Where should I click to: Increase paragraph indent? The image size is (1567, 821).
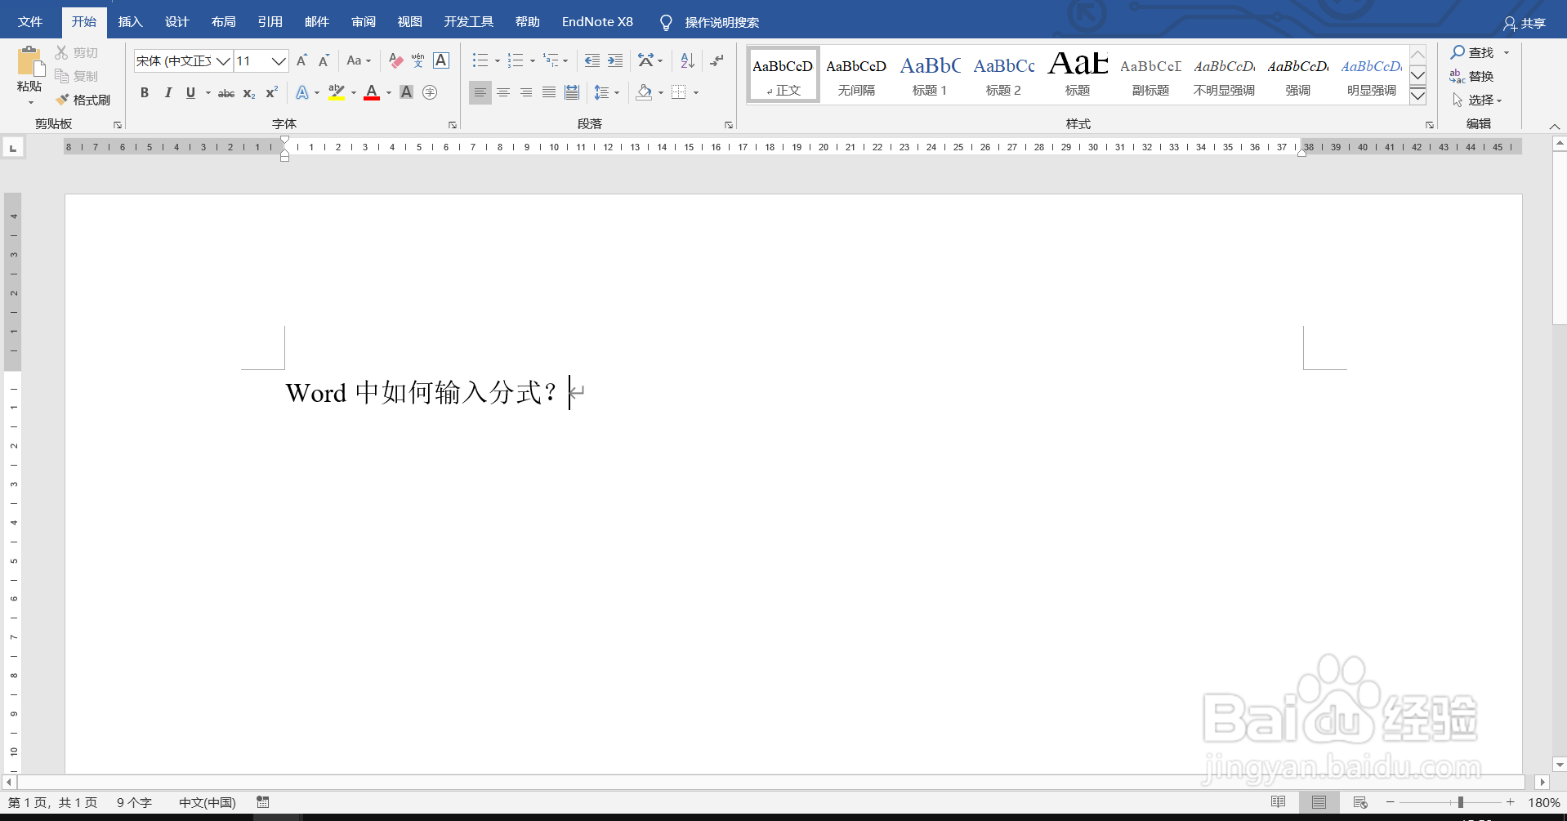point(615,60)
